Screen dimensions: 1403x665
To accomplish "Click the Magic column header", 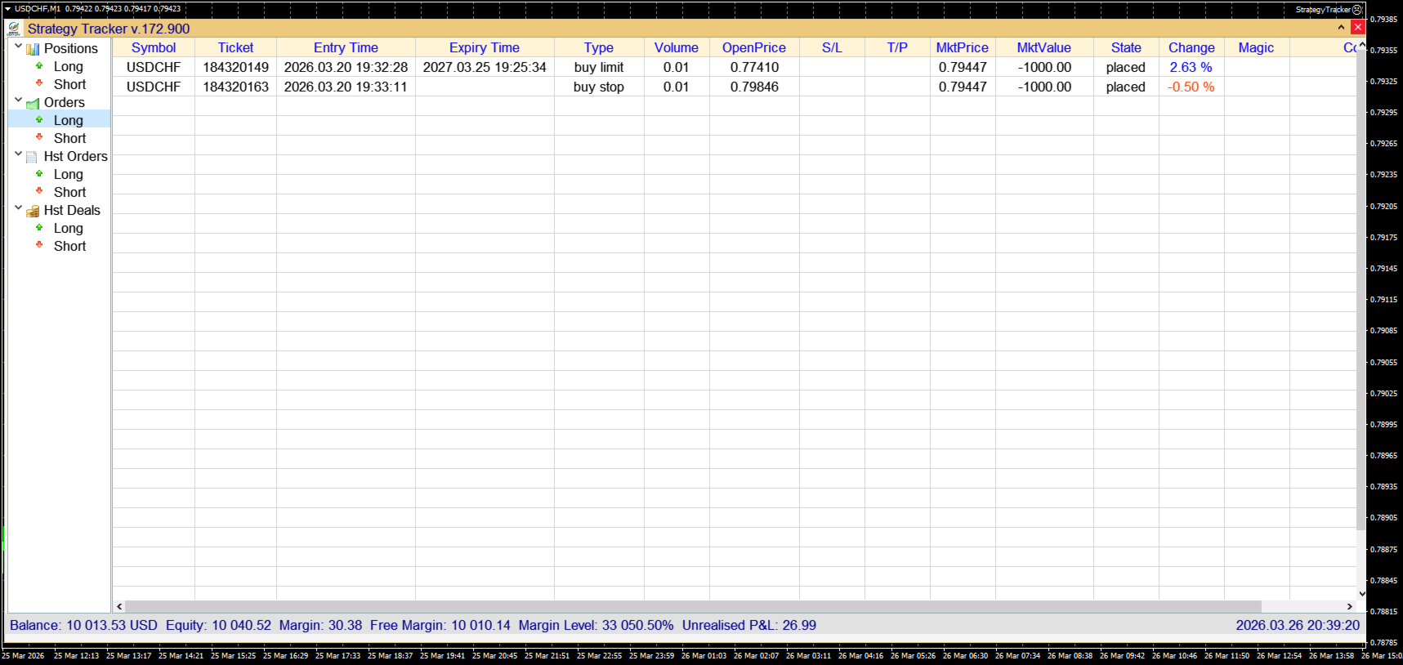I will point(1257,48).
